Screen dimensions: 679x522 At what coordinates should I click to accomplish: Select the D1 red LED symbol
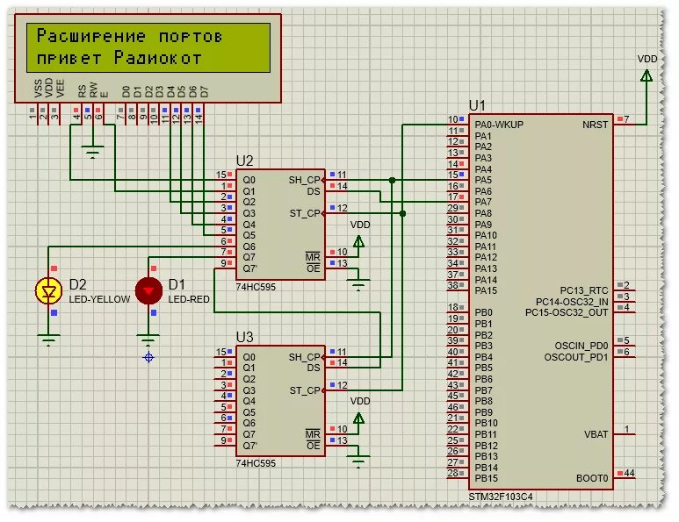(148, 290)
